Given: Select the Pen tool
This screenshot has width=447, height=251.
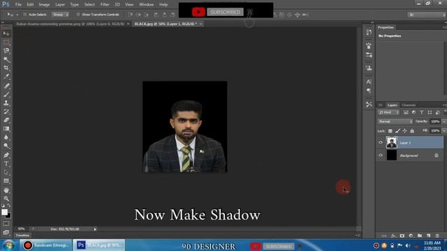Looking at the screenshot, I should point(6,155).
